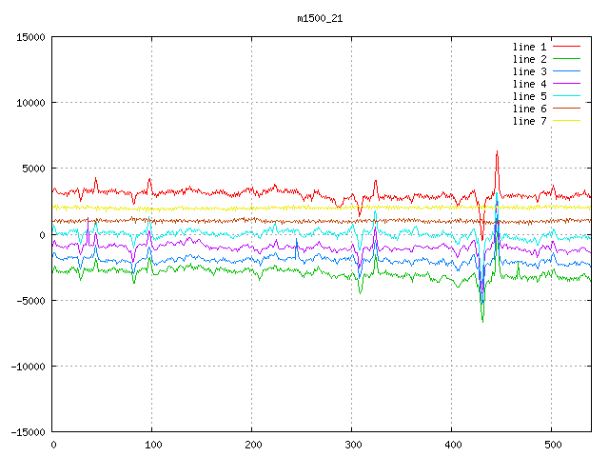The height and width of the screenshot is (457, 609).
Task: Select the 'line 5' legend label
Action: [x=529, y=96]
